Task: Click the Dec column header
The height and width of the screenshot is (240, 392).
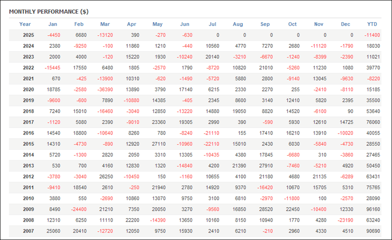Action: (x=345, y=24)
